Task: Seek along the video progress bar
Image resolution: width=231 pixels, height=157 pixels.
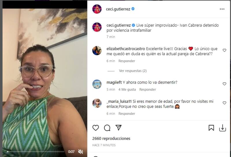Action: tap(36, 152)
